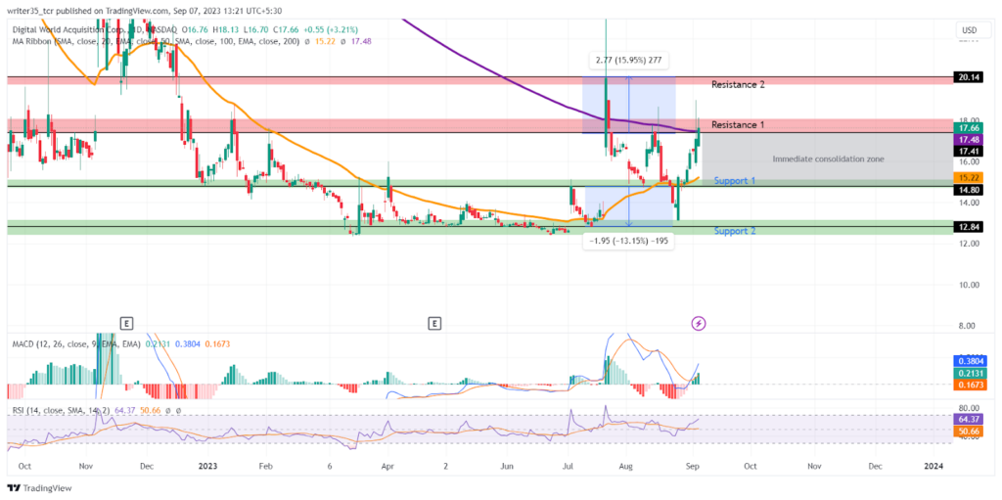Click the 16.00 tick on the price axis
Viewport: 1002px width, 500px height.
pos(967,161)
